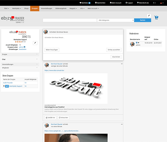This screenshot has height=142, width=167.
Task: Expand the Chat sidebar section
Action: 20,59
